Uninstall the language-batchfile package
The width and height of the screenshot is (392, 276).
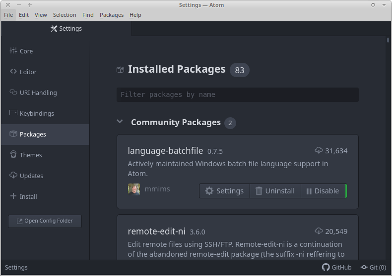[x=275, y=191]
